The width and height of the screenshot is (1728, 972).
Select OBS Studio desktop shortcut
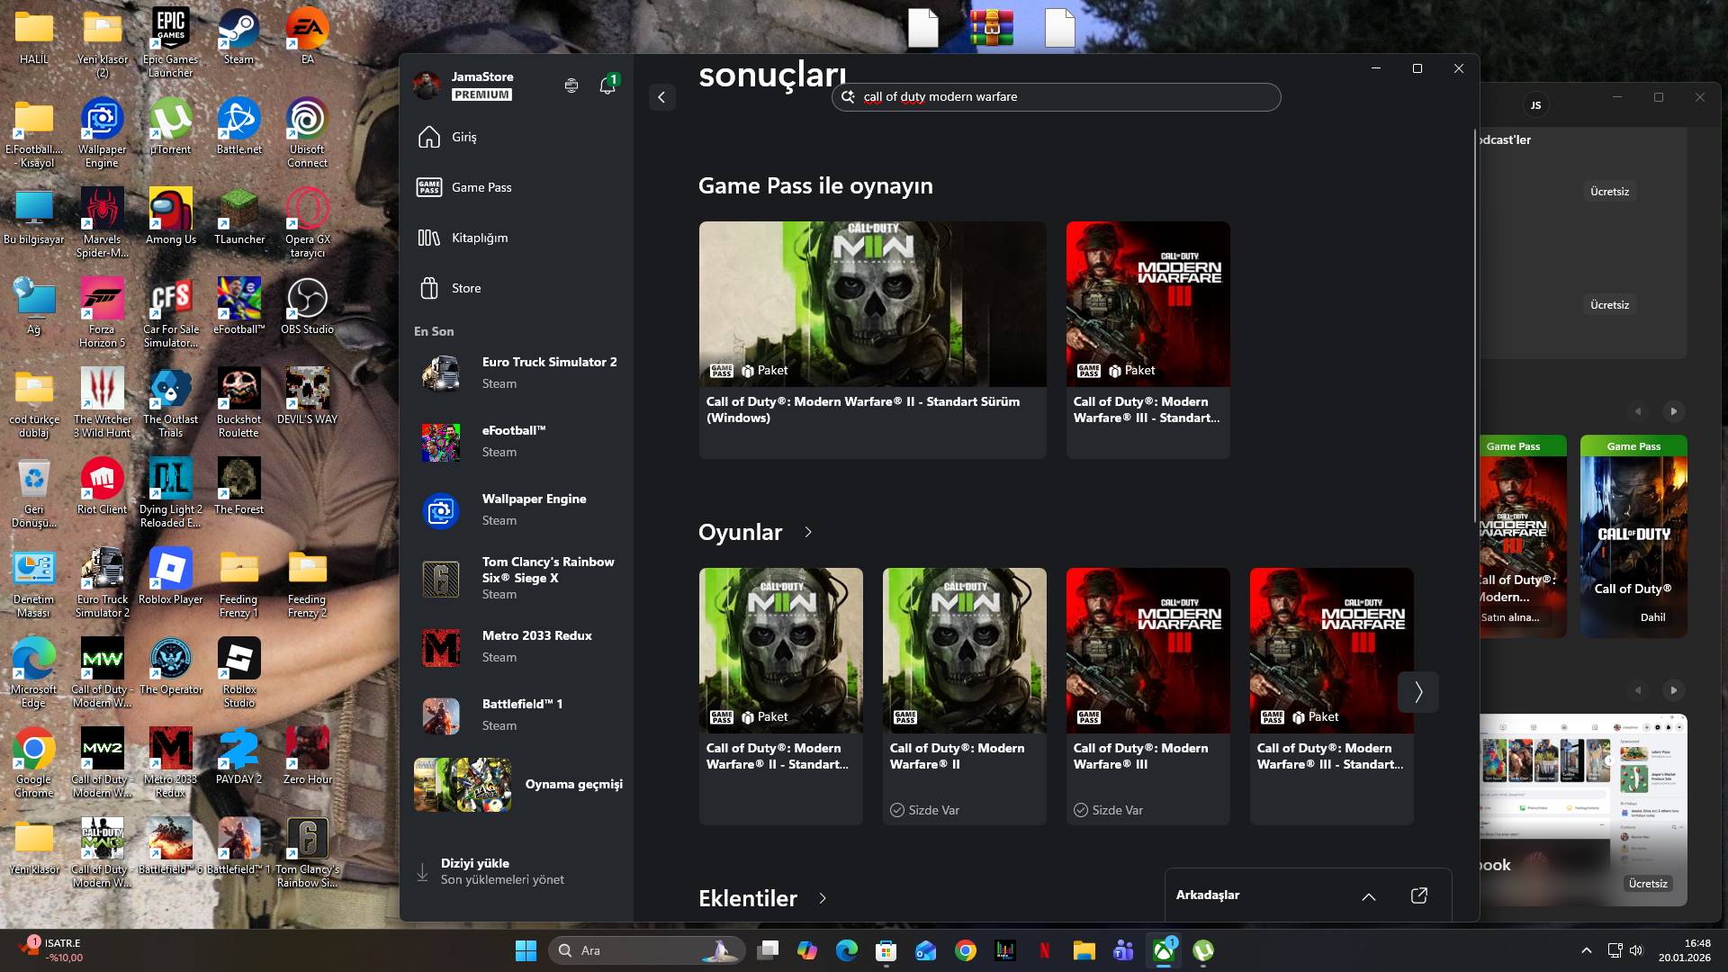click(x=307, y=306)
